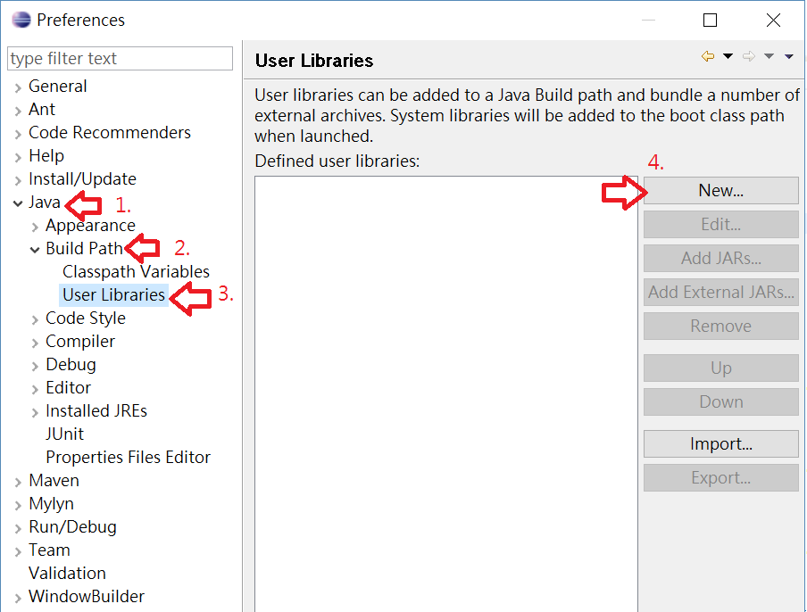
Task: Click the Import... button
Action: (x=721, y=443)
